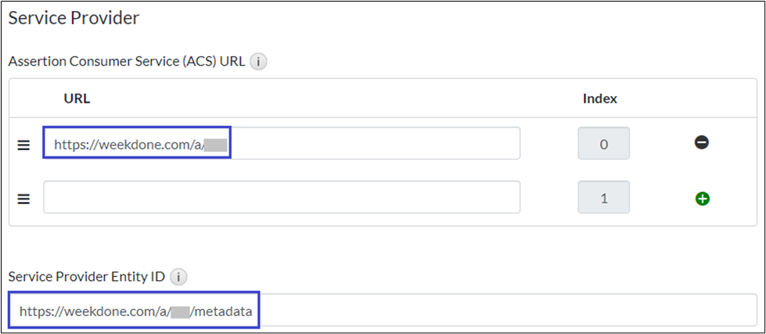Grab the drag handle of the weekdone URL row
Screen dimensions: 766x334
23,145
